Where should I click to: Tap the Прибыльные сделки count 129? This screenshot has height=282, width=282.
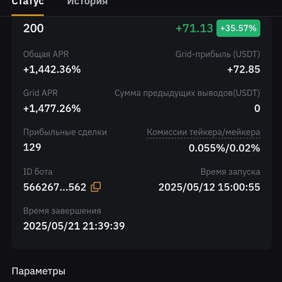coord(32,147)
